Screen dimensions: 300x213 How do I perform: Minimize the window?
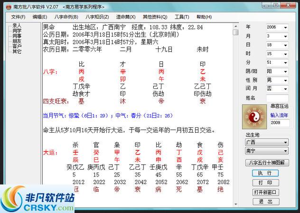pyautogui.click(x=266, y=6)
